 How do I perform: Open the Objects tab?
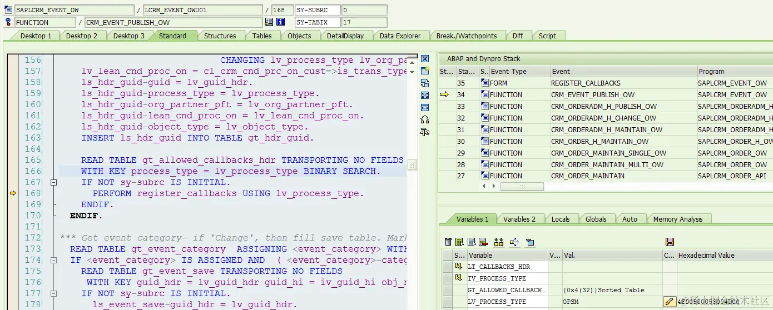click(299, 36)
